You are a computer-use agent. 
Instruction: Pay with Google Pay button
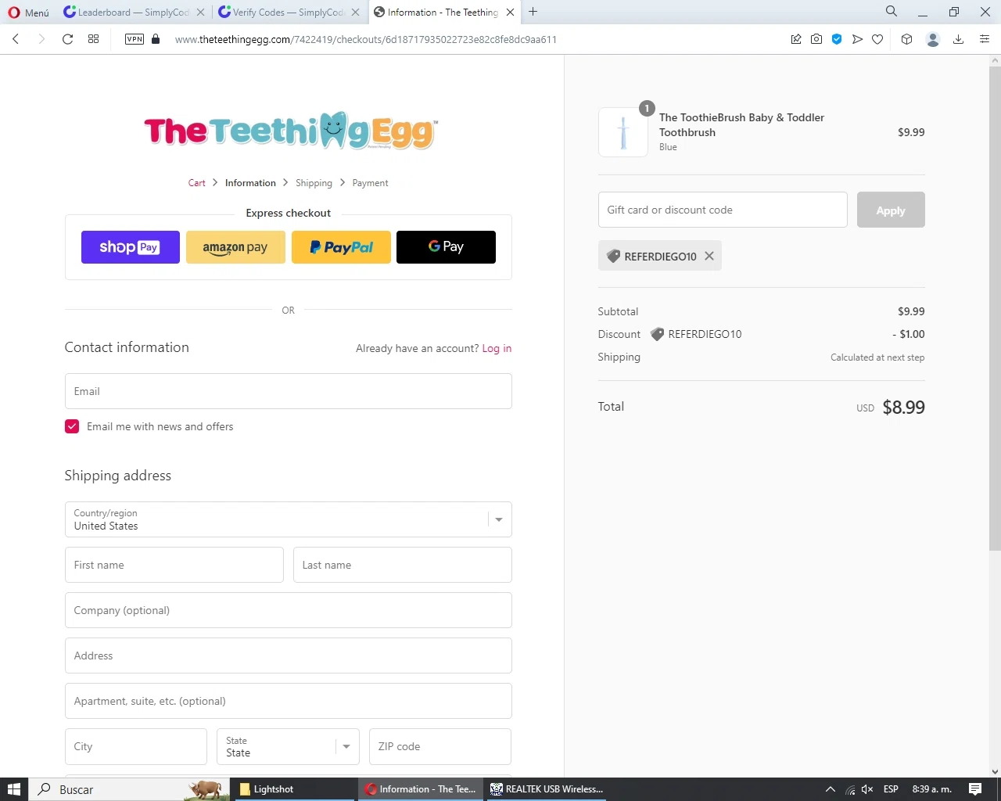(x=446, y=247)
